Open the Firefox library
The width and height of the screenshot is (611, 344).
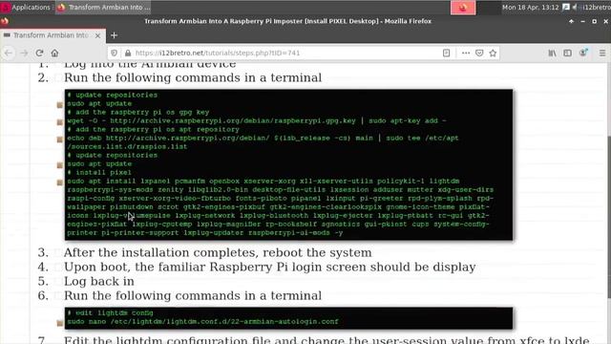[x=552, y=54]
